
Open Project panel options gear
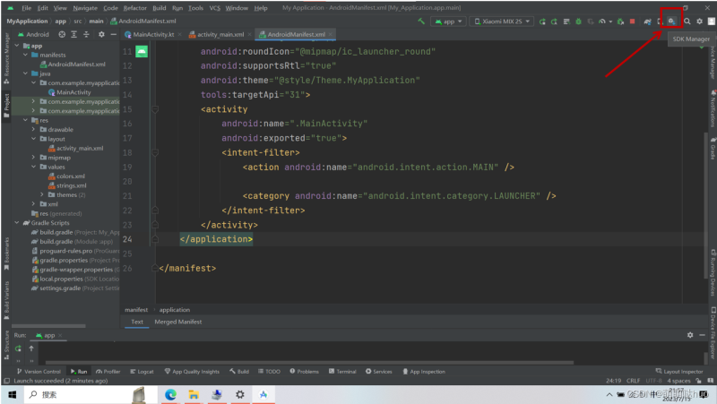(101, 34)
